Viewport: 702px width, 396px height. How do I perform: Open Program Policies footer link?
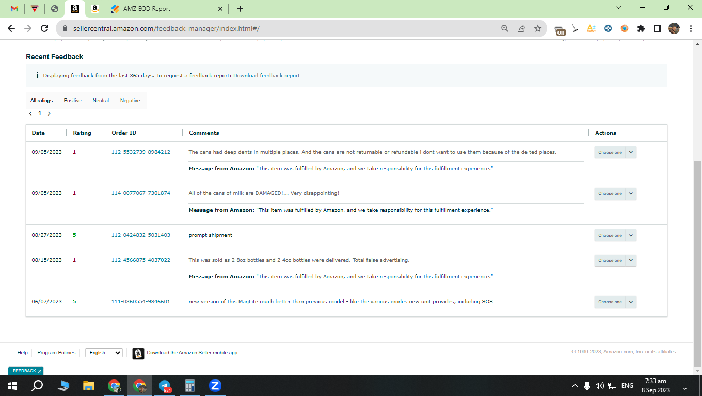tap(56, 353)
